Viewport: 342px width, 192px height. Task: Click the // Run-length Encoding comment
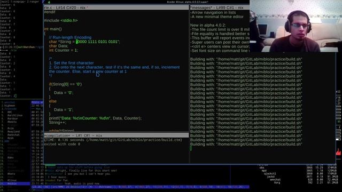[70, 37]
